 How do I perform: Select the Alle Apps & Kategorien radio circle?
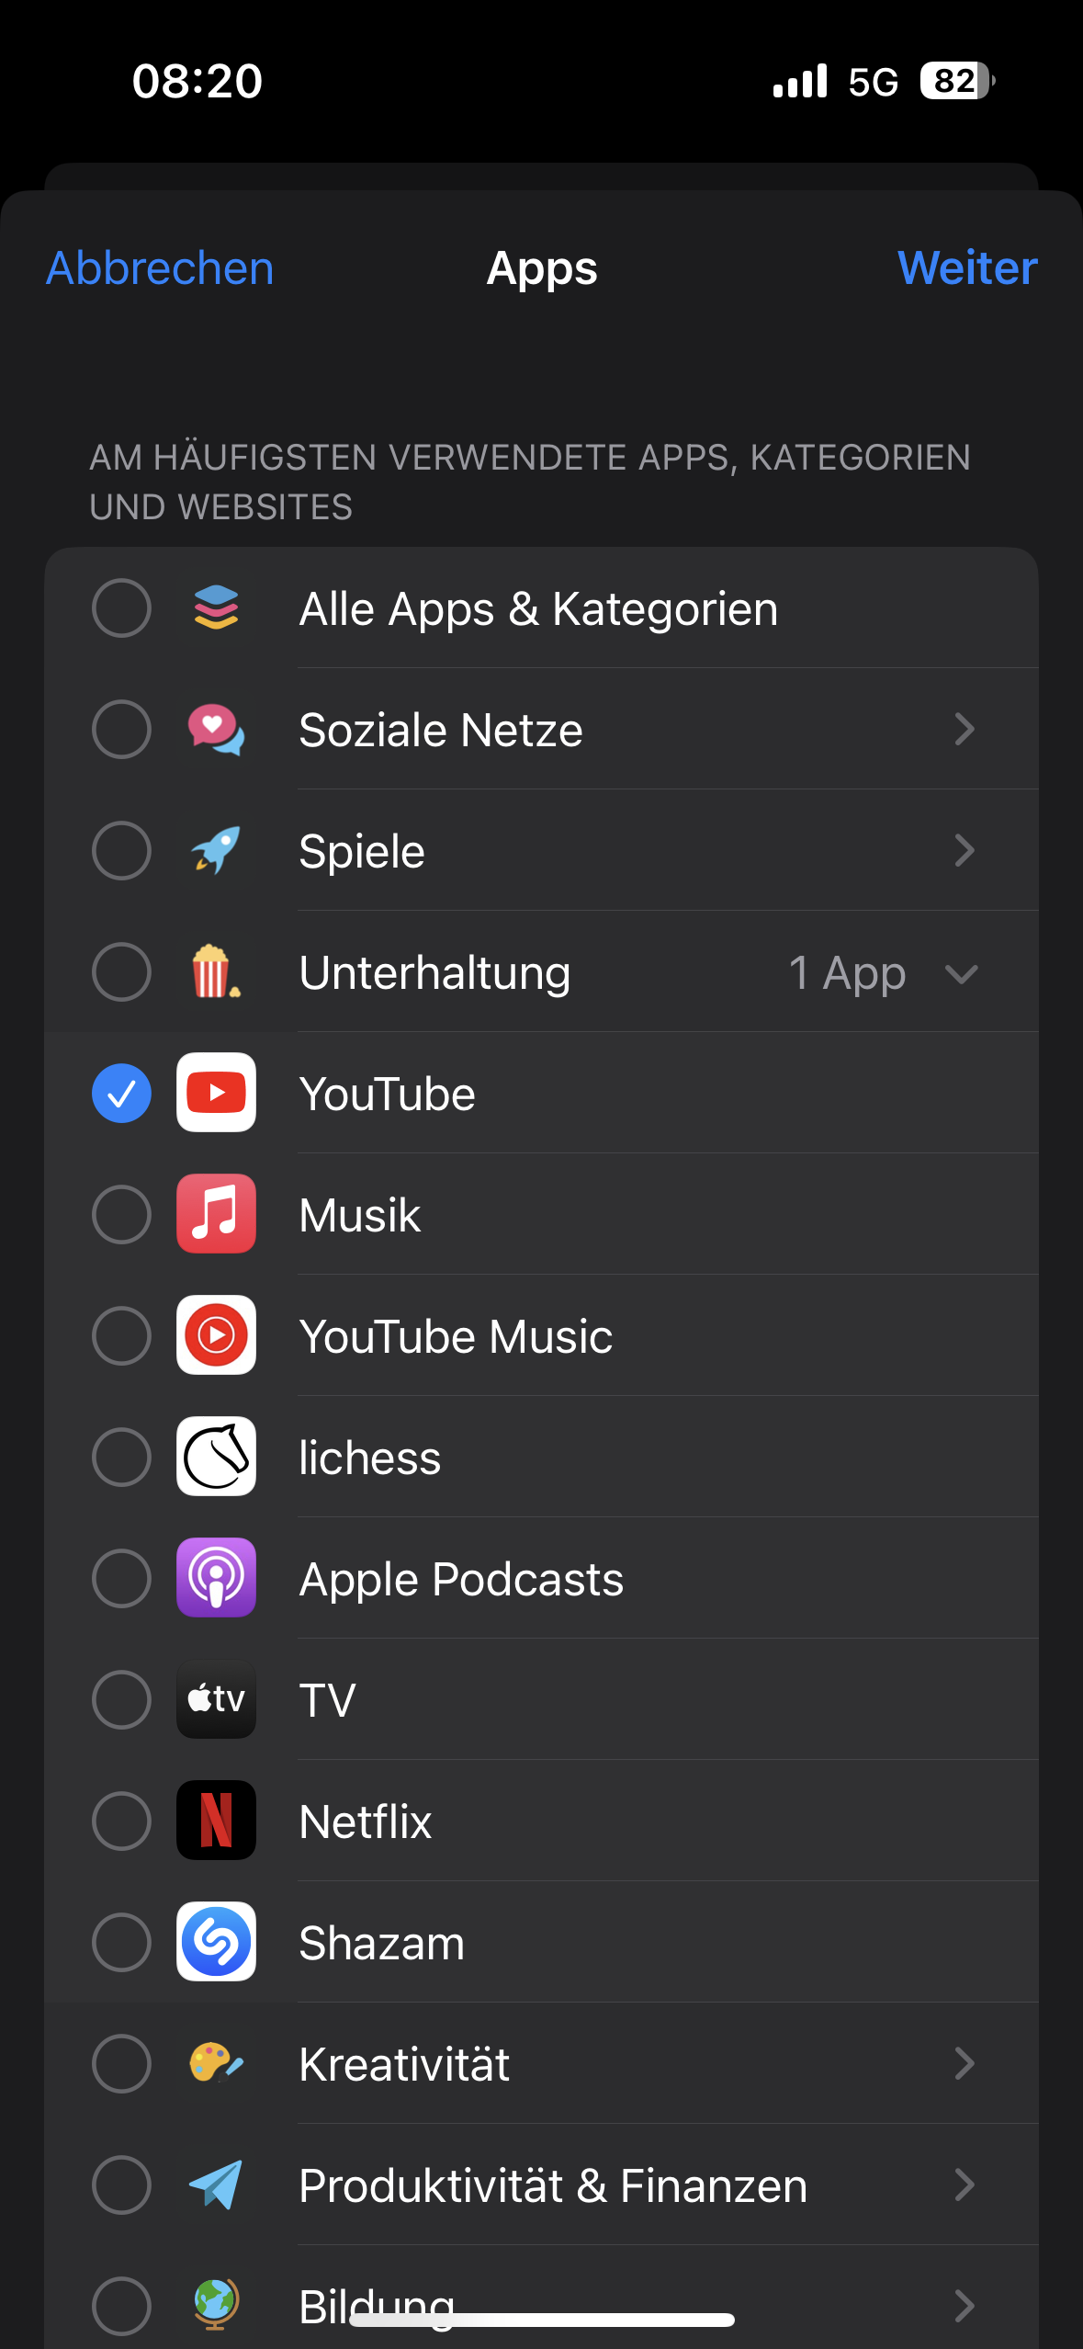pos(121,608)
